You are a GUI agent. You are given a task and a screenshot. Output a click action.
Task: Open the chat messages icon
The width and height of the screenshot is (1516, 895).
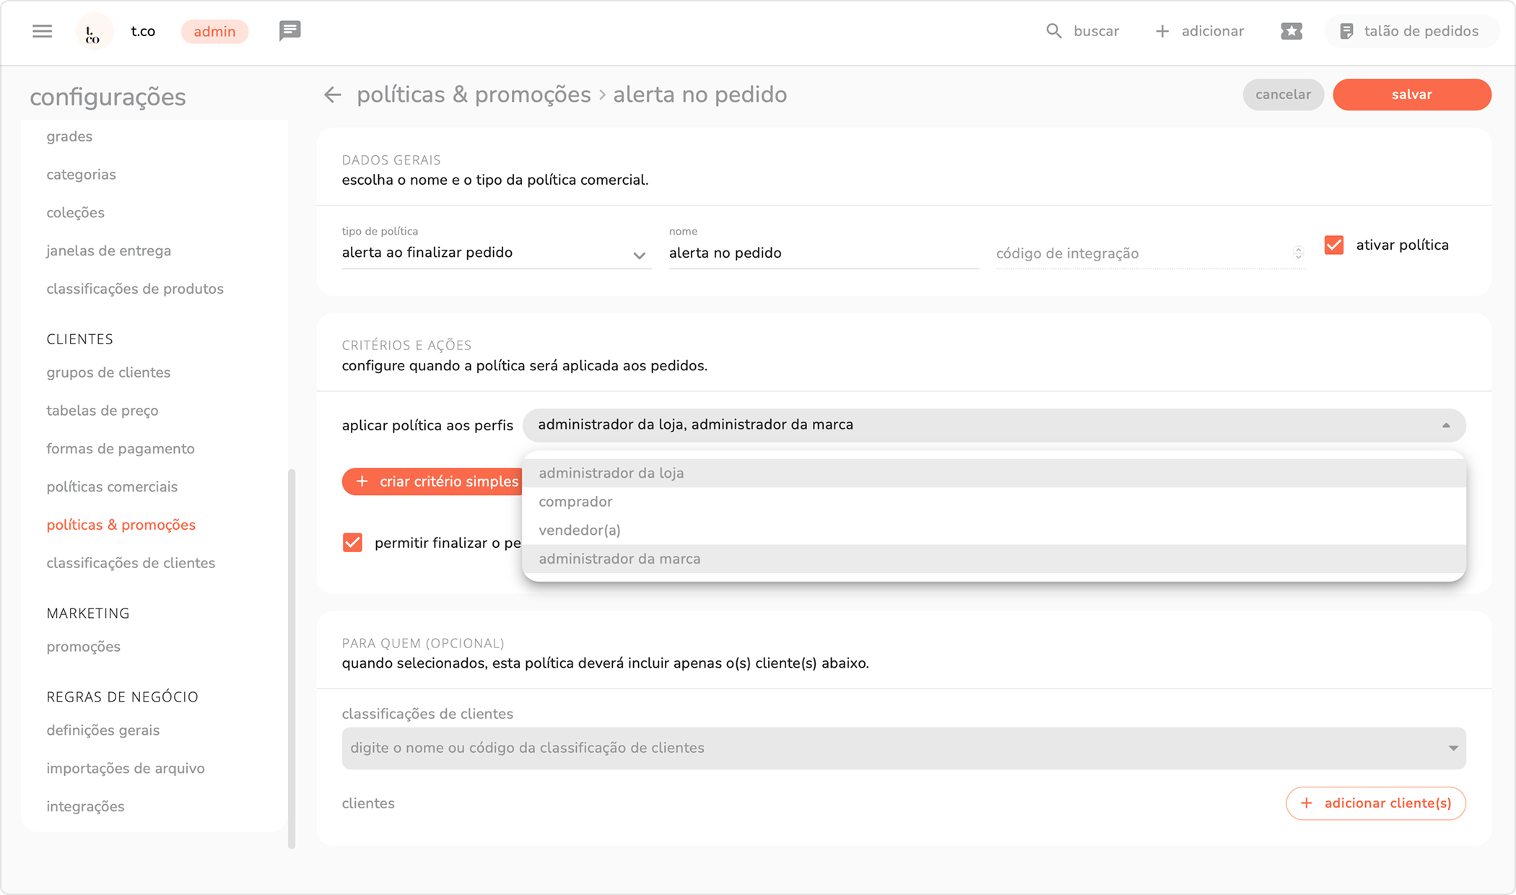coord(289,31)
